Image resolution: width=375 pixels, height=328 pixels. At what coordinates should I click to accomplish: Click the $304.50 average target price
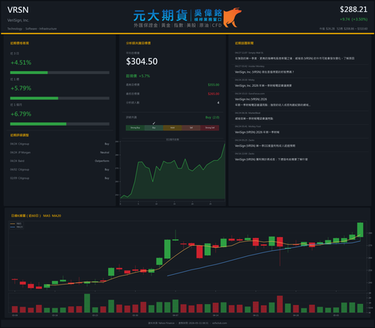(x=142, y=61)
